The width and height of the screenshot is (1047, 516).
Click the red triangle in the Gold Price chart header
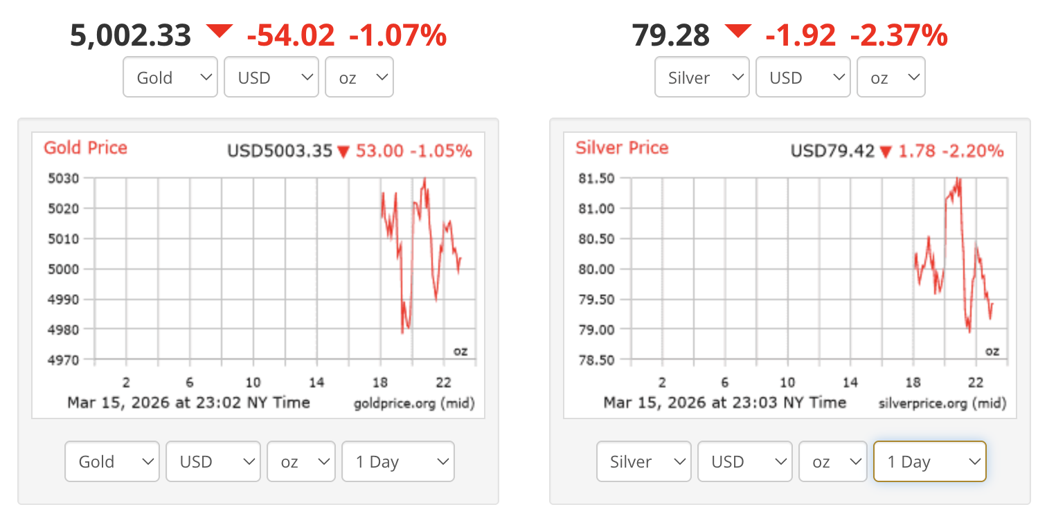click(344, 151)
